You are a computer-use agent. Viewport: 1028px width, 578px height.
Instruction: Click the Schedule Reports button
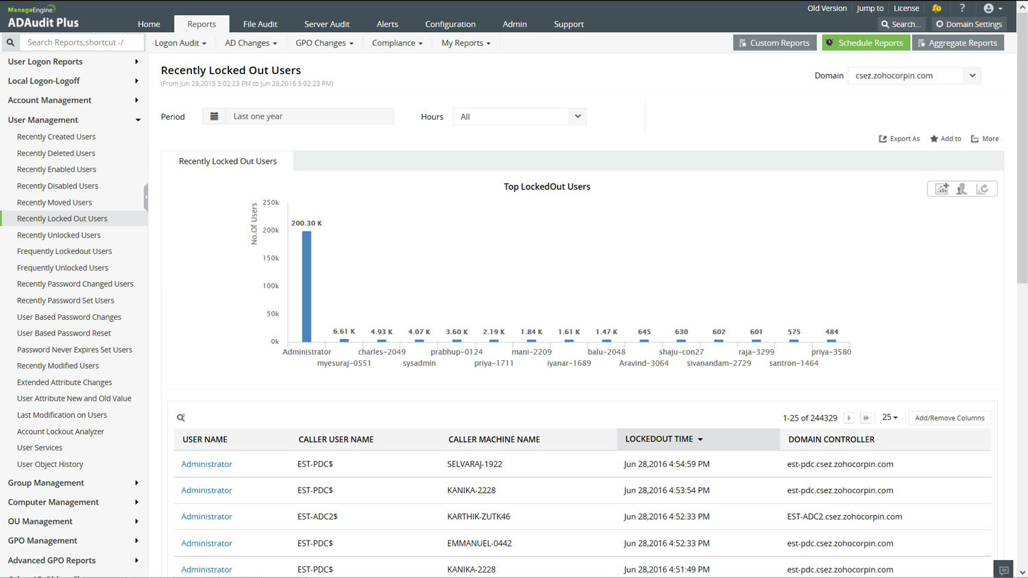click(x=865, y=42)
